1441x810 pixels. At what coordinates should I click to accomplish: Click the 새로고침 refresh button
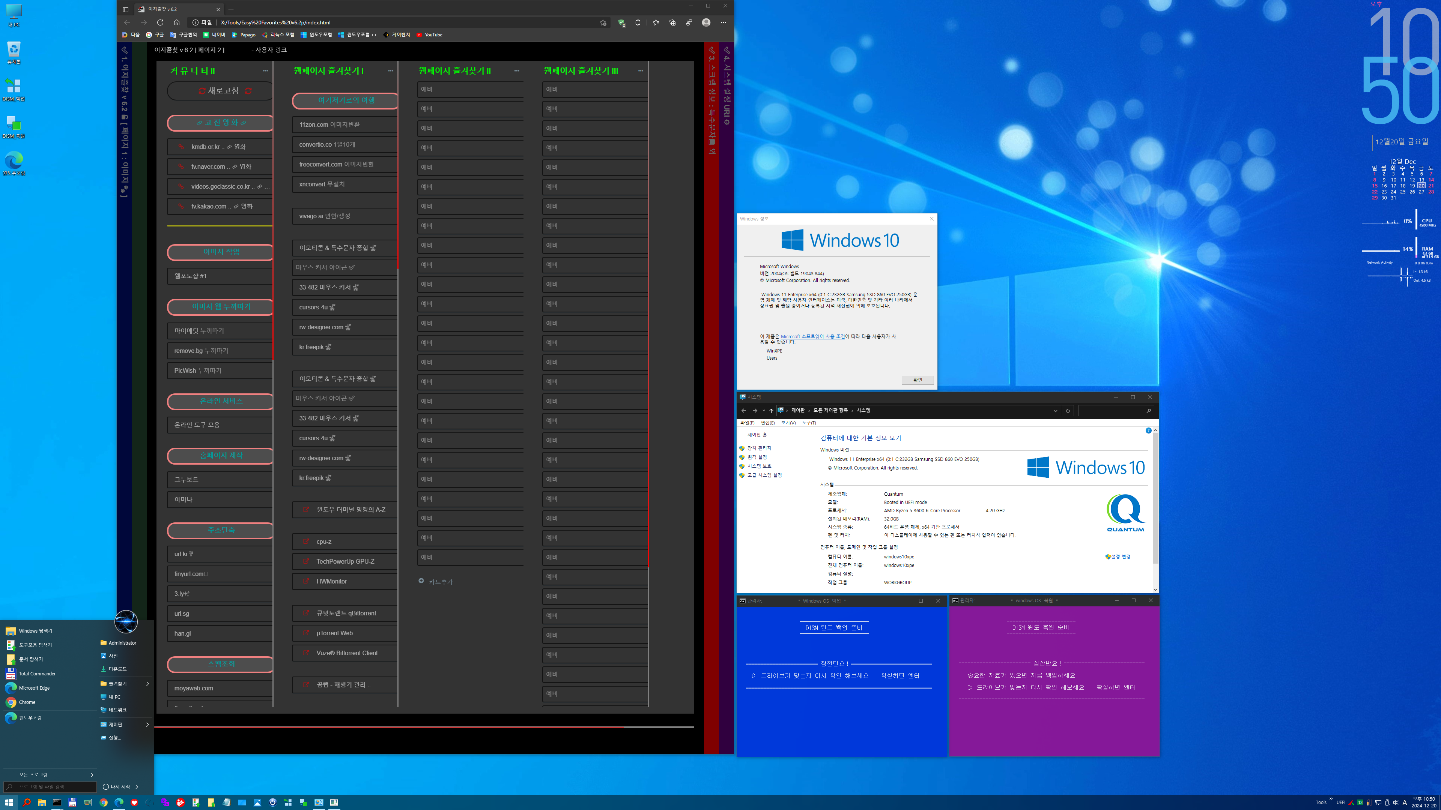click(x=221, y=90)
